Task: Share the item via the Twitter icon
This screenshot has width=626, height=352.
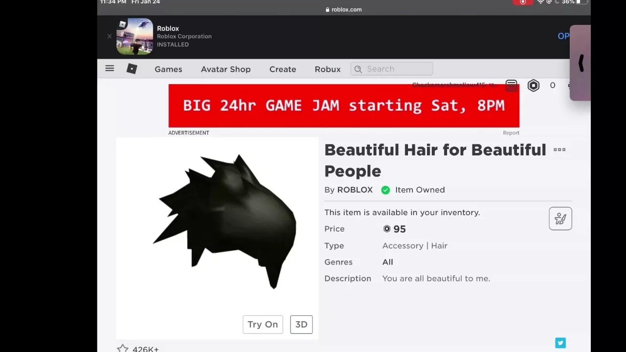Action: pyautogui.click(x=560, y=343)
